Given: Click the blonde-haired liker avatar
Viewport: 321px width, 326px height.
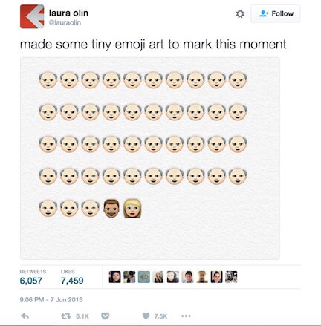Looking at the screenshot, I should tap(158, 277).
